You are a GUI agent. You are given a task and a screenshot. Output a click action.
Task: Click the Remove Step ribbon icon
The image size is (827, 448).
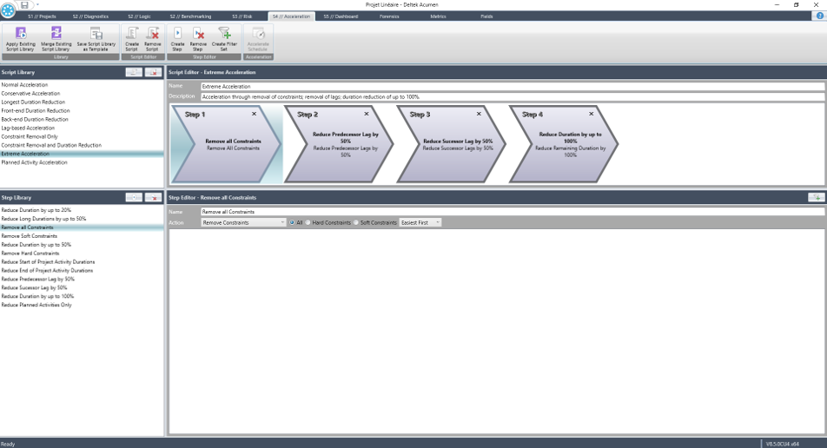[x=198, y=39]
